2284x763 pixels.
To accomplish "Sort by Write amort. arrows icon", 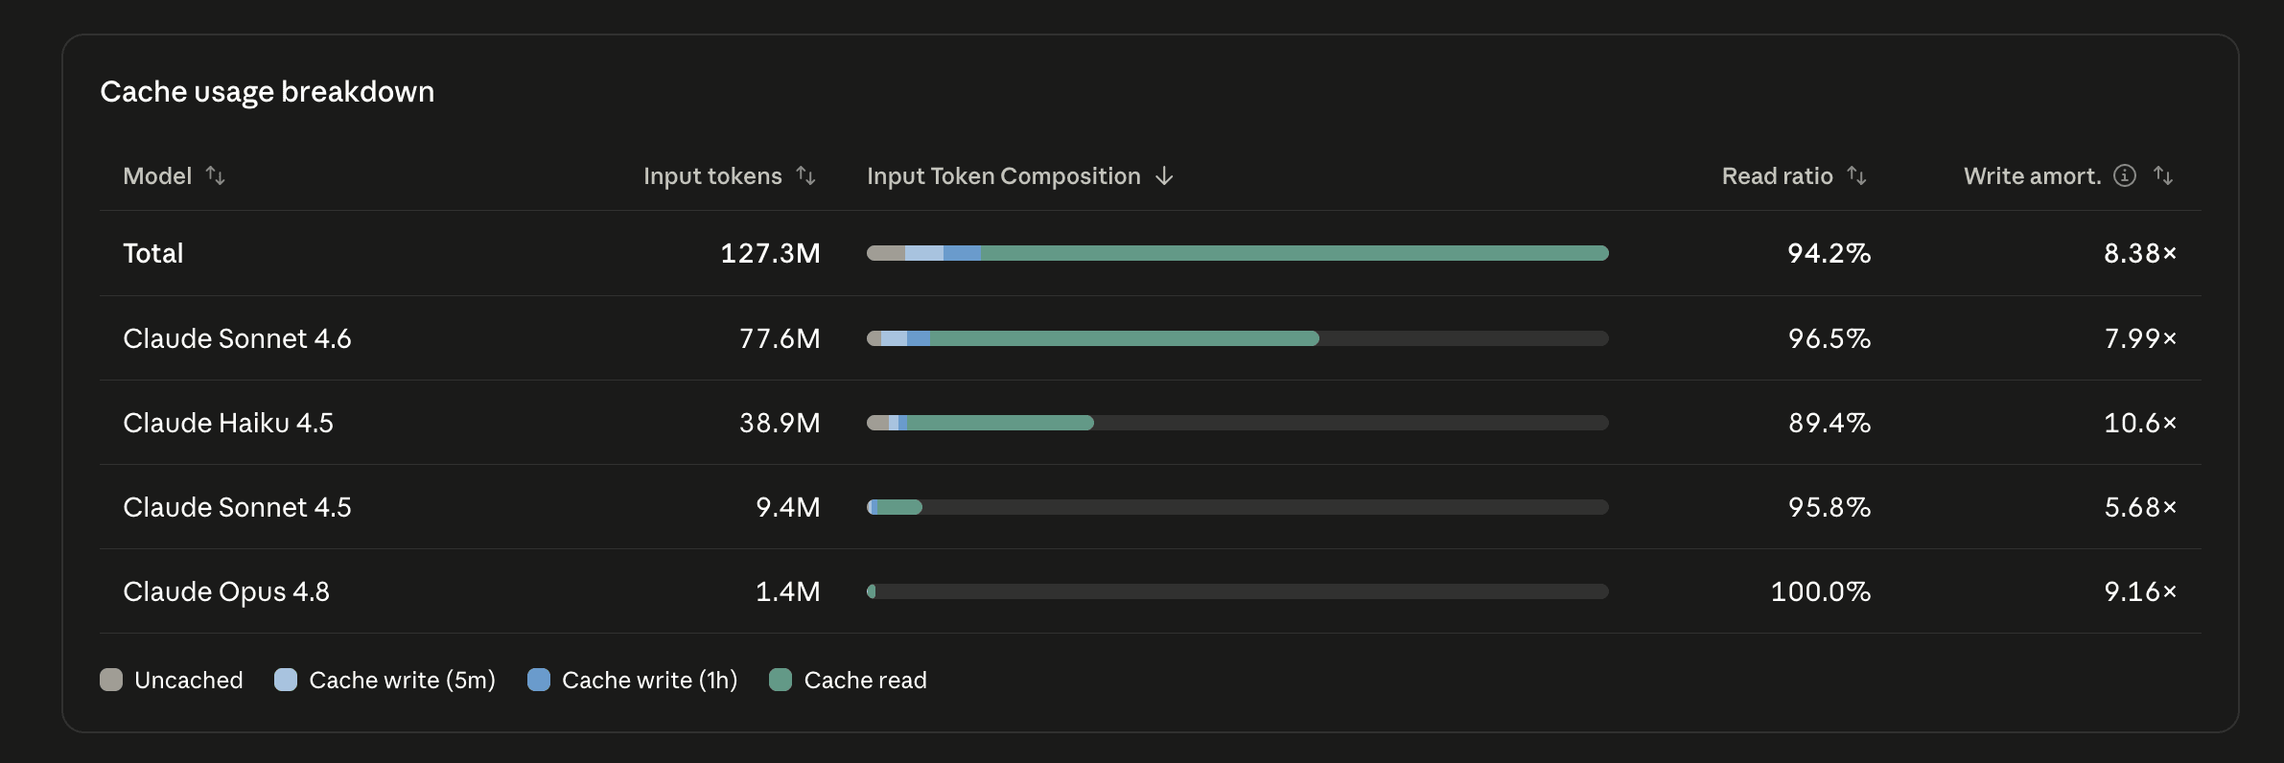I will (2163, 175).
